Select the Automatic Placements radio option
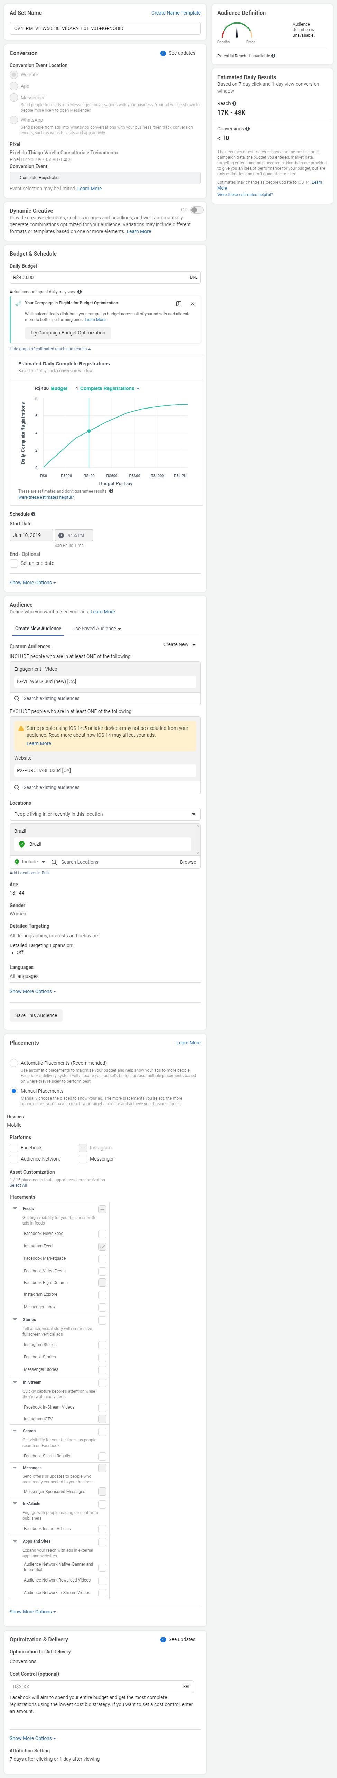Screen dimensions: 337x1778 [x=14, y=1063]
